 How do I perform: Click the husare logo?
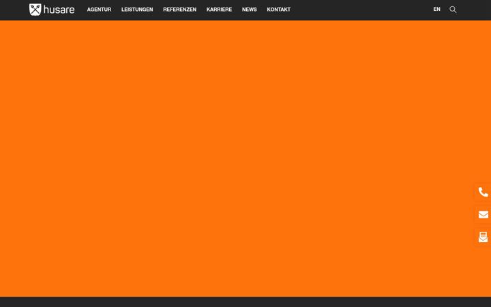52,10
